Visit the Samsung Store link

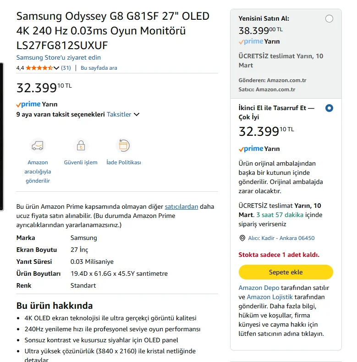coord(59,57)
